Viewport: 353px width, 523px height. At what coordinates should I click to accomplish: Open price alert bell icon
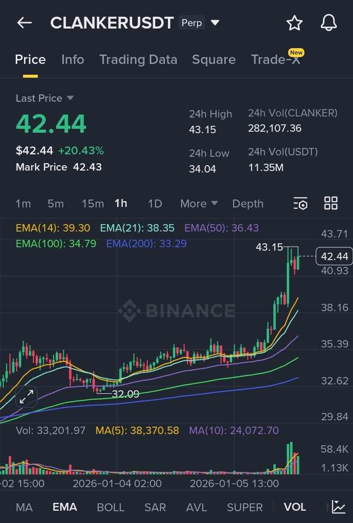click(328, 23)
